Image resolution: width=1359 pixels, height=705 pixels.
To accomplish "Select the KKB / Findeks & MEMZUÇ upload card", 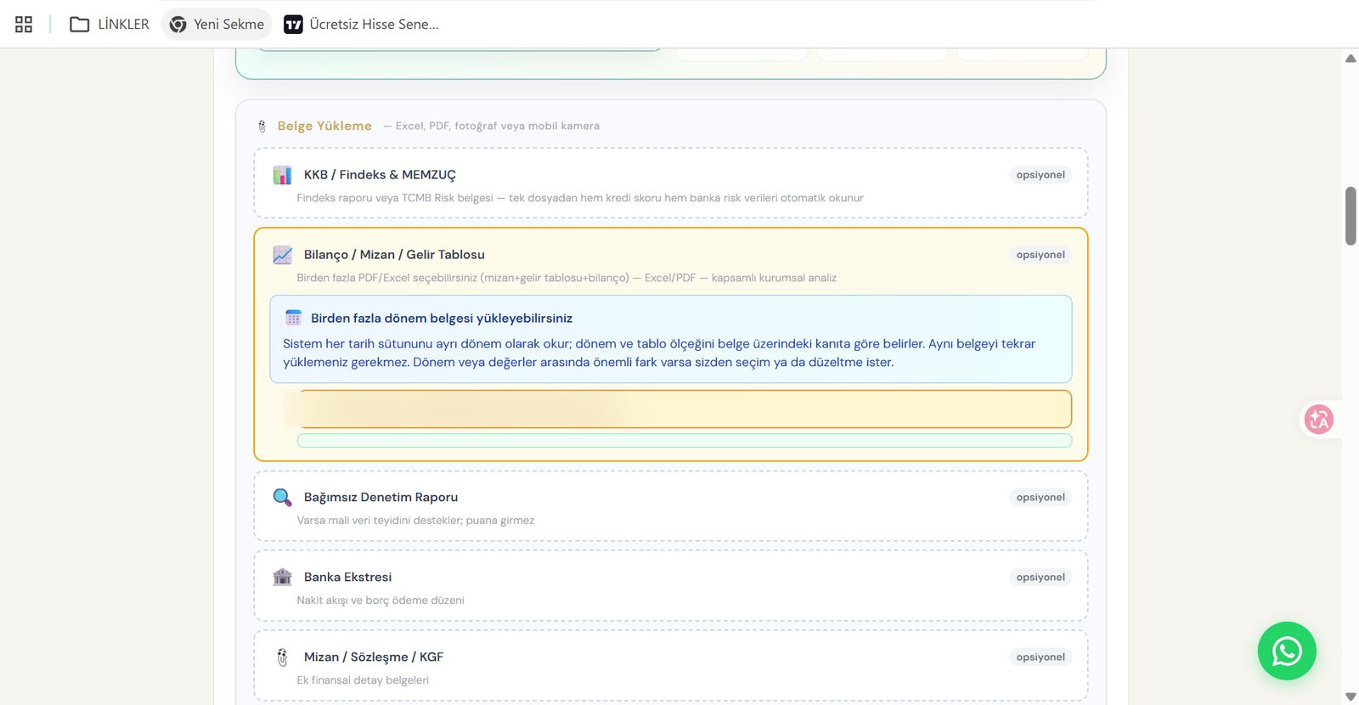I will 671,183.
